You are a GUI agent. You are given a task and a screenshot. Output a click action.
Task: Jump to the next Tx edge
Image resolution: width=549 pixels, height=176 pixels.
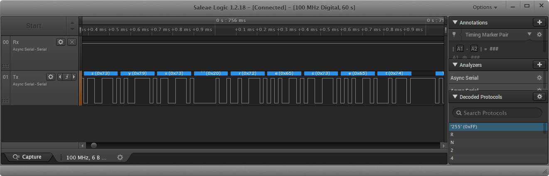74,77
